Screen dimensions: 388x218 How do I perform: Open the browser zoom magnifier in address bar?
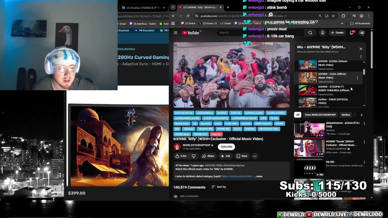320,16
